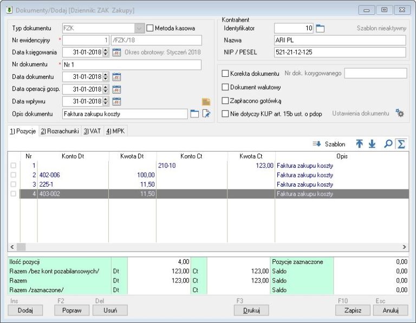Click Opis dokumentu input field

point(125,114)
